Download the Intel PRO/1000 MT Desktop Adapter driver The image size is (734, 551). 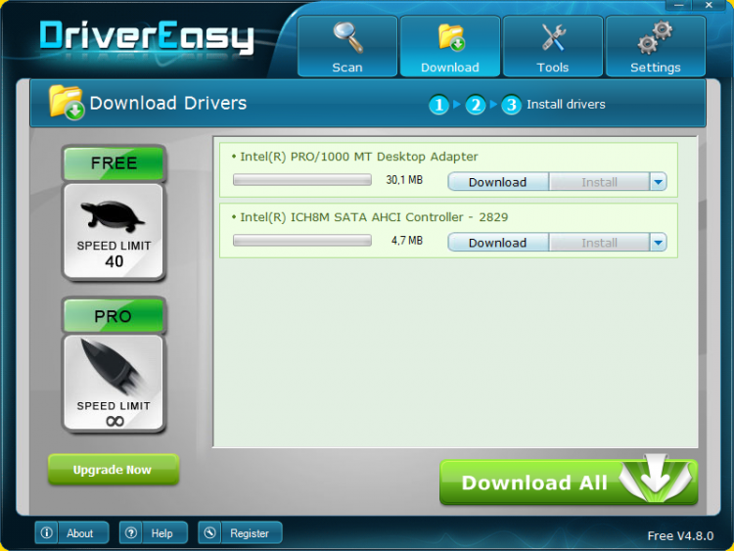point(497,182)
